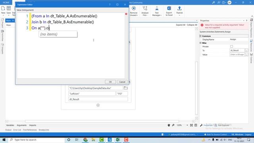The width and height of the screenshot is (254, 143).
Task: Click the SP user profile avatar
Action: click(229, 2)
